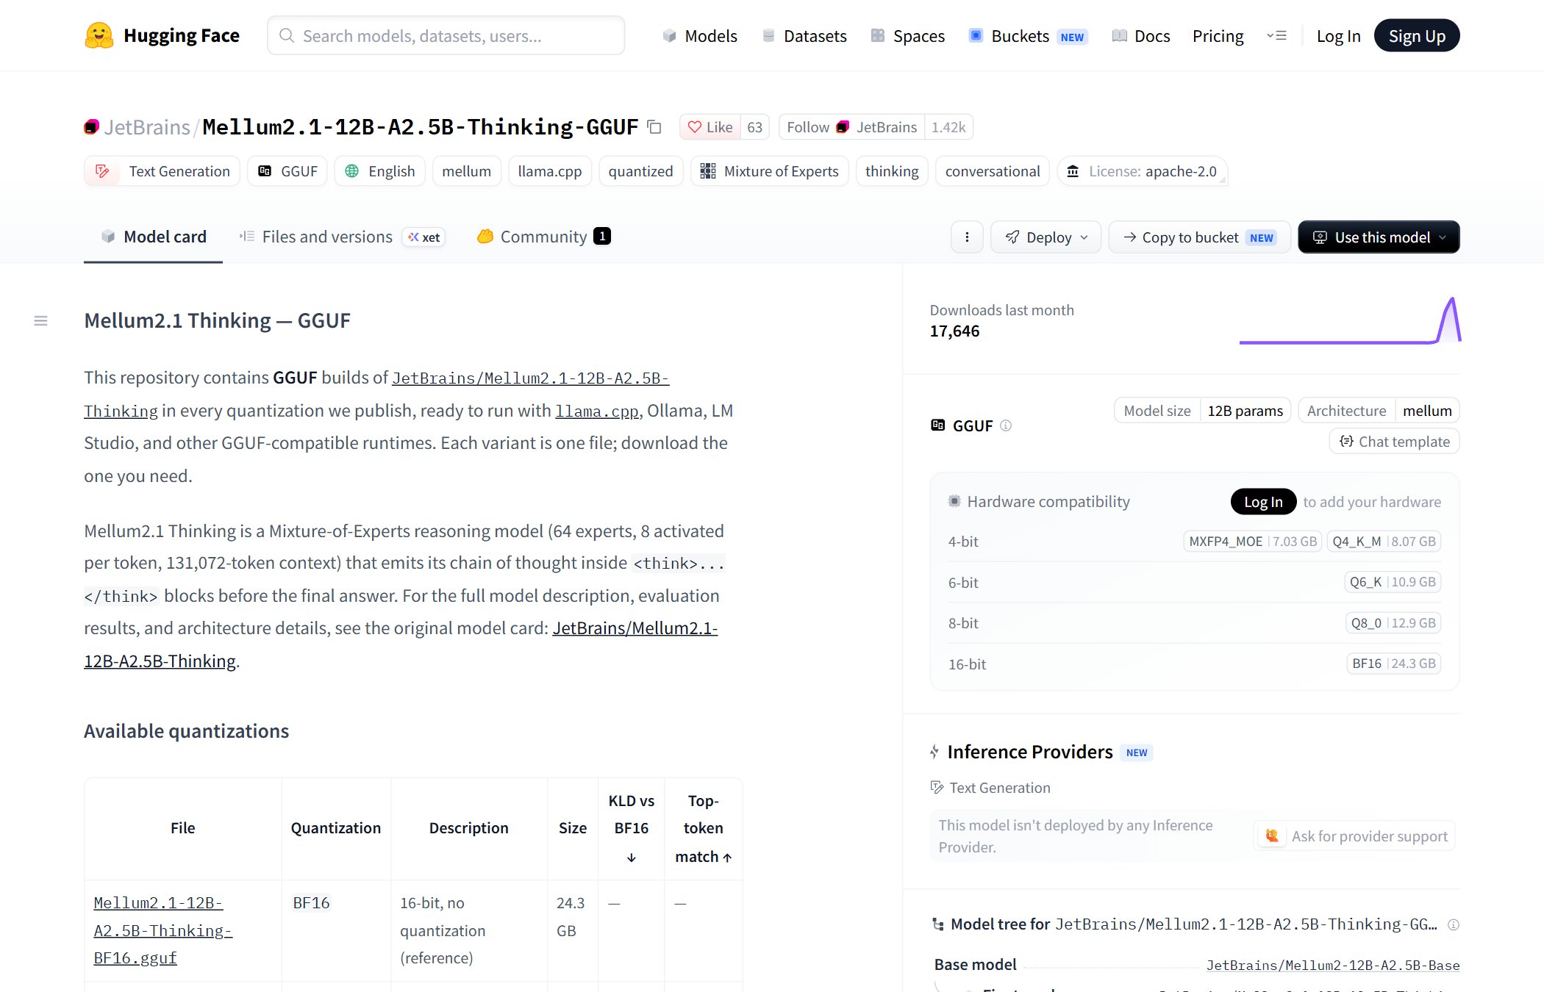Select the MXFP4_MOE 7.03 GB quantization
Viewport: 1544px width, 992px height.
[1253, 541]
